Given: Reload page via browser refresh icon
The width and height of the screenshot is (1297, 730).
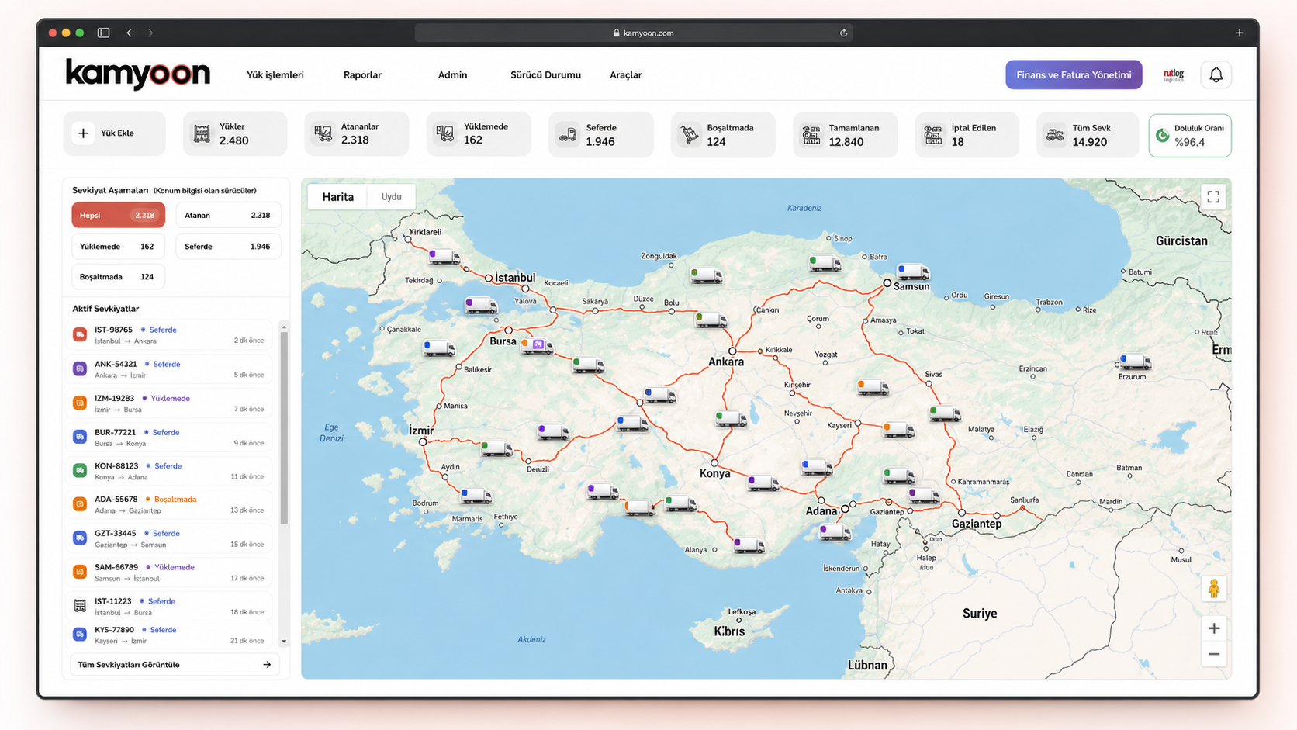Looking at the screenshot, I should 843,33.
